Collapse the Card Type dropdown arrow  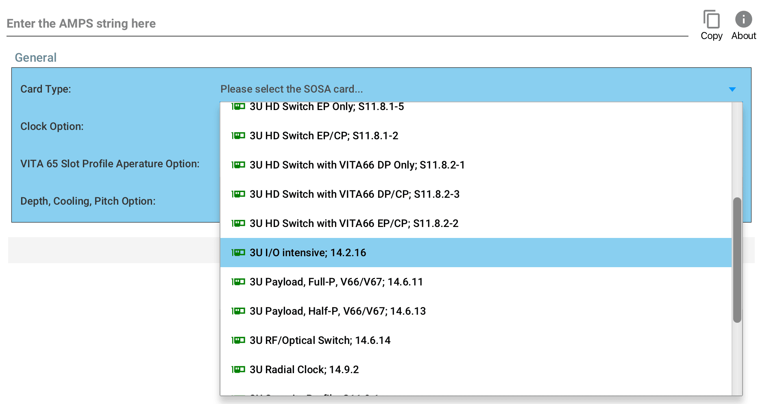[732, 89]
